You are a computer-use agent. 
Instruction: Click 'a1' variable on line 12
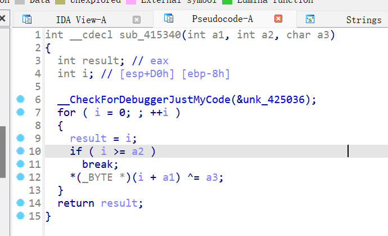[x=169, y=177]
